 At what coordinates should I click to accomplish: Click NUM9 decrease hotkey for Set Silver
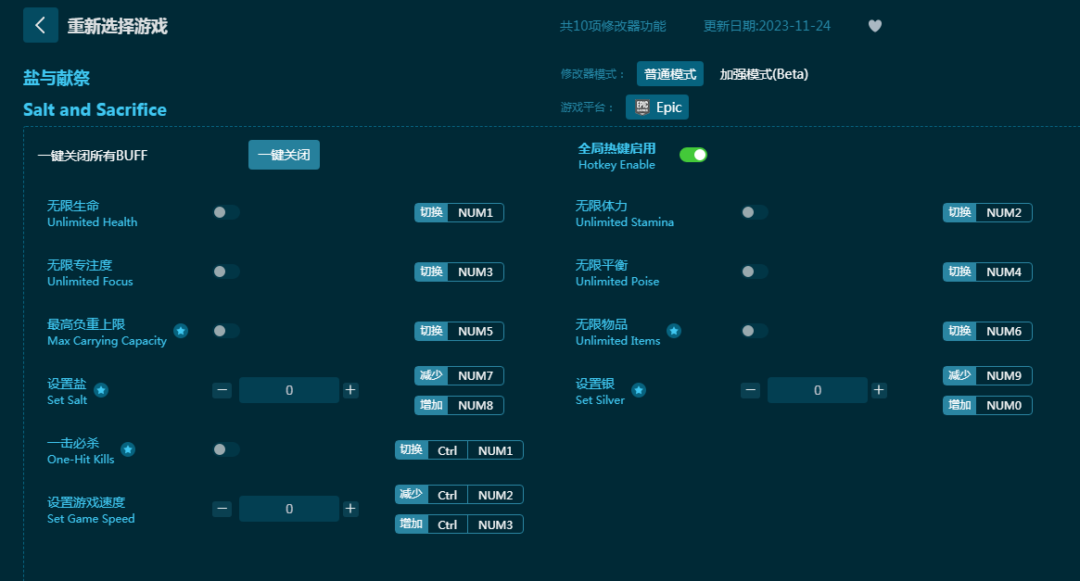(x=987, y=376)
